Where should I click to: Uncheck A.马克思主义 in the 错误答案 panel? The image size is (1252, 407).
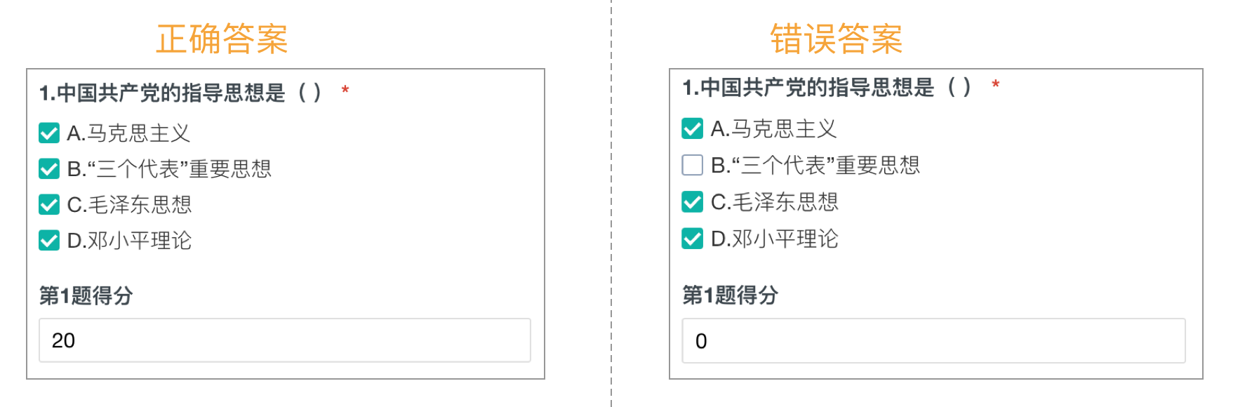(692, 128)
